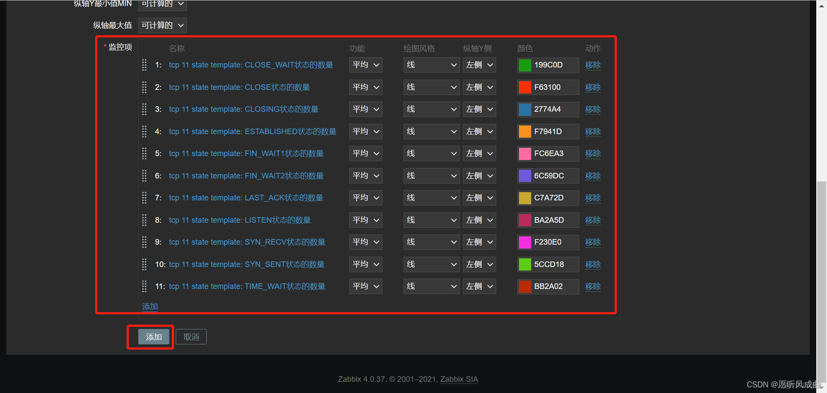The width and height of the screenshot is (827, 393).
Task: Open 纵轴Y侧 dropdown for CLOSE_WAIT row
Action: pyautogui.click(x=479, y=65)
